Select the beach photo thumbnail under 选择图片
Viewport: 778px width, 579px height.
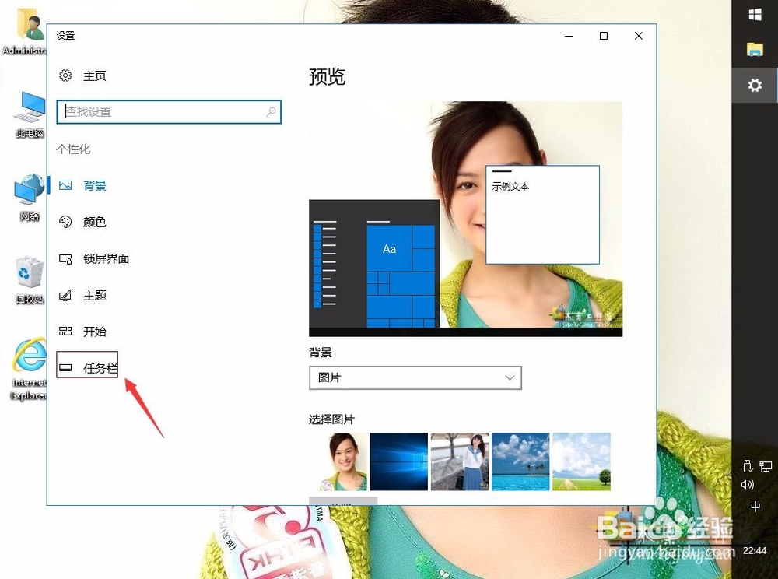(x=520, y=461)
